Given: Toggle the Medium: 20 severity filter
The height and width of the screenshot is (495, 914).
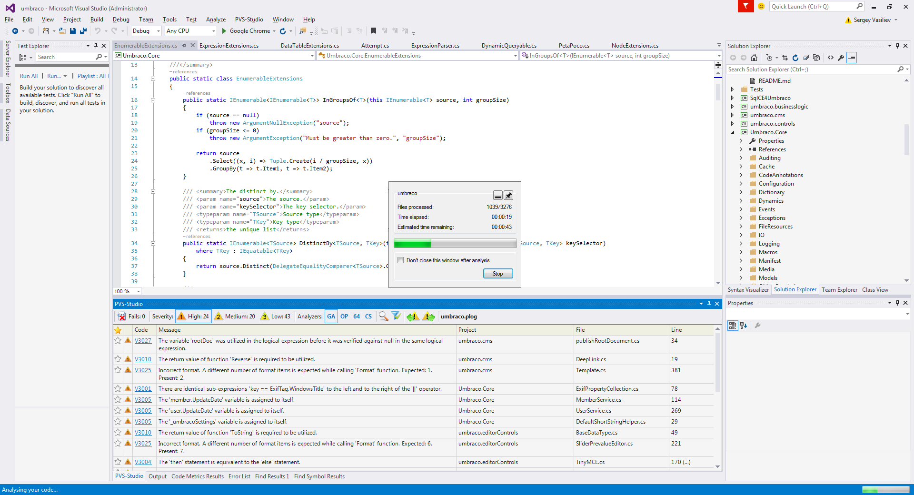Looking at the screenshot, I should [x=235, y=317].
